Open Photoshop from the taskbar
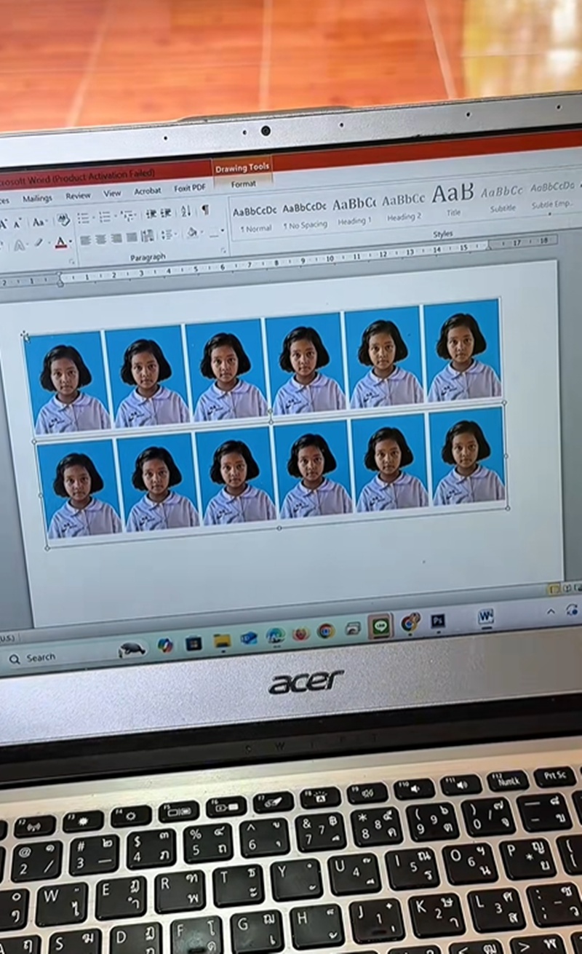 (x=438, y=622)
